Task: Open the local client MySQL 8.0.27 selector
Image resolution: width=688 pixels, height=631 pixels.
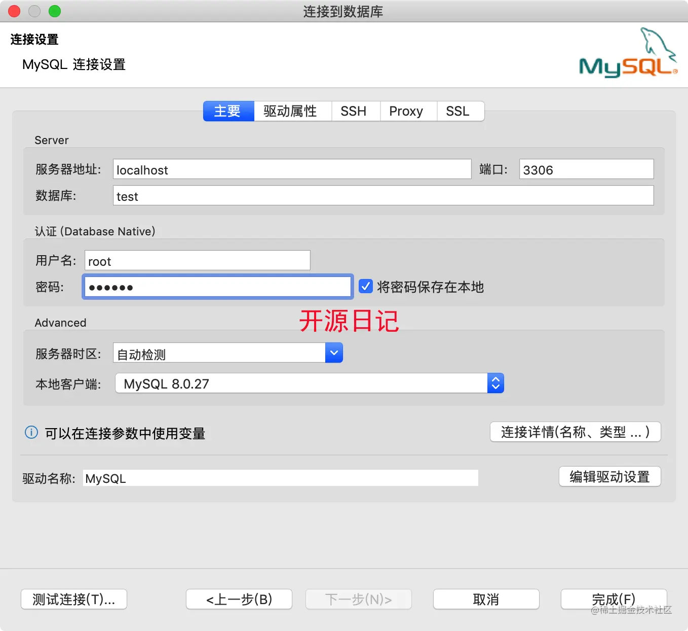Action: click(310, 383)
